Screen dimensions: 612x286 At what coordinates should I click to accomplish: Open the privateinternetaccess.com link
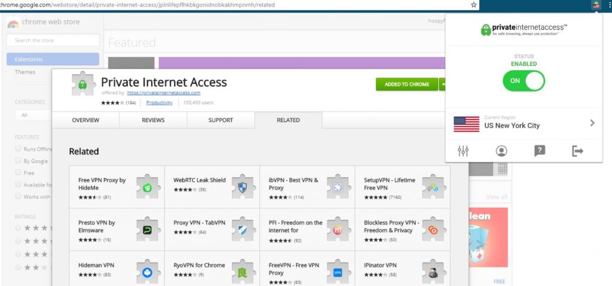pos(164,93)
